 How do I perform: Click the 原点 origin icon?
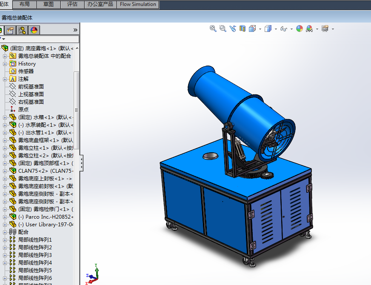(13, 109)
